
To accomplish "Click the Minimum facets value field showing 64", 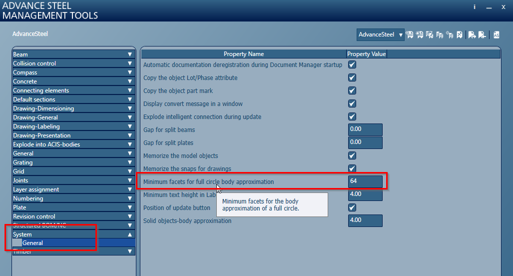I will (365, 181).
